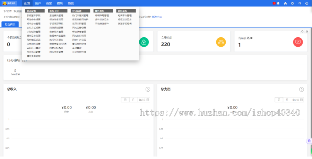Choose 计划任务管理 from the menu
312x159 pixels.
coord(34,31)
